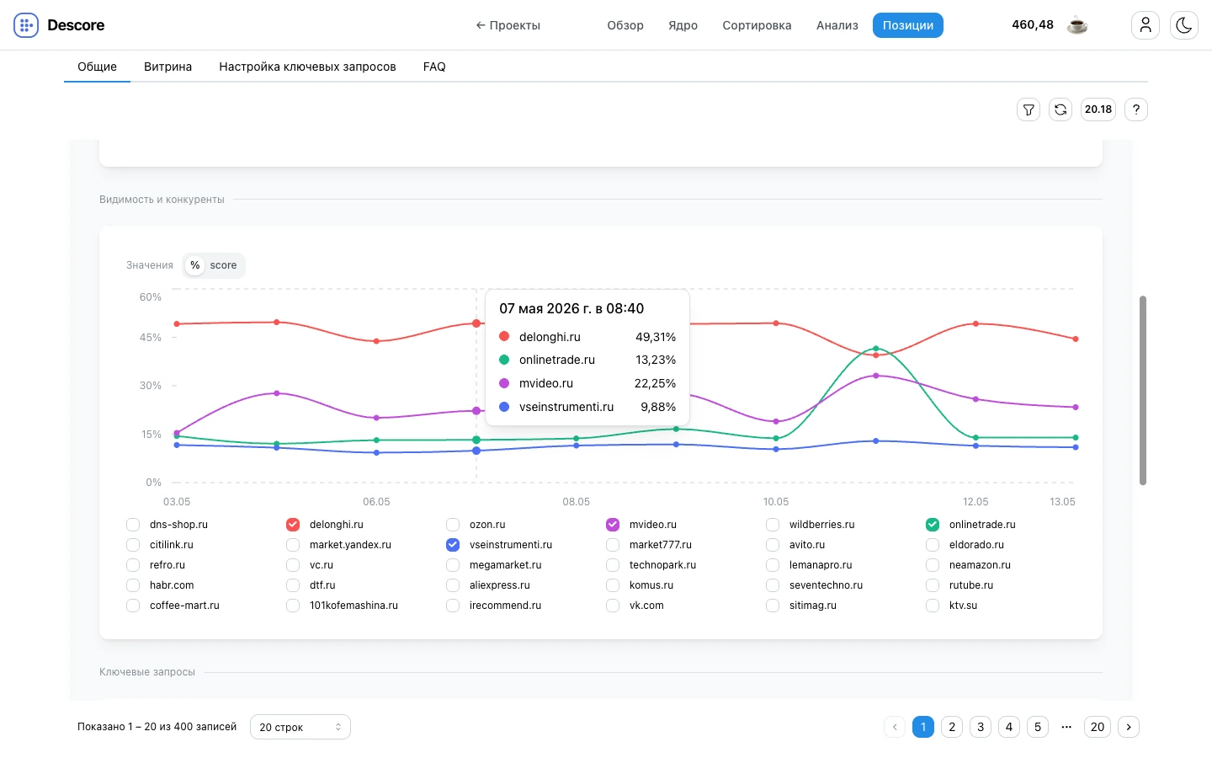
Task: Open the 20 строк rows dropdown
Action: pyautogui.click(x=300, y=727)
